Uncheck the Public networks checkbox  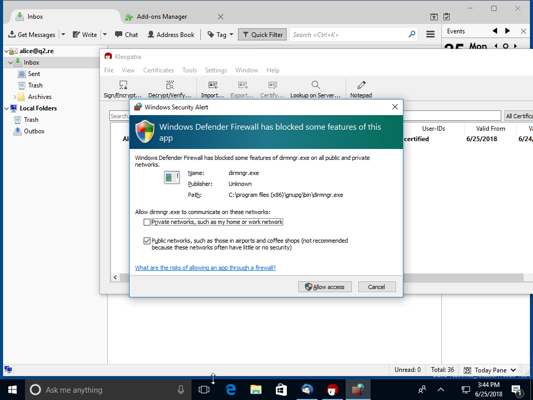[147, 241]
